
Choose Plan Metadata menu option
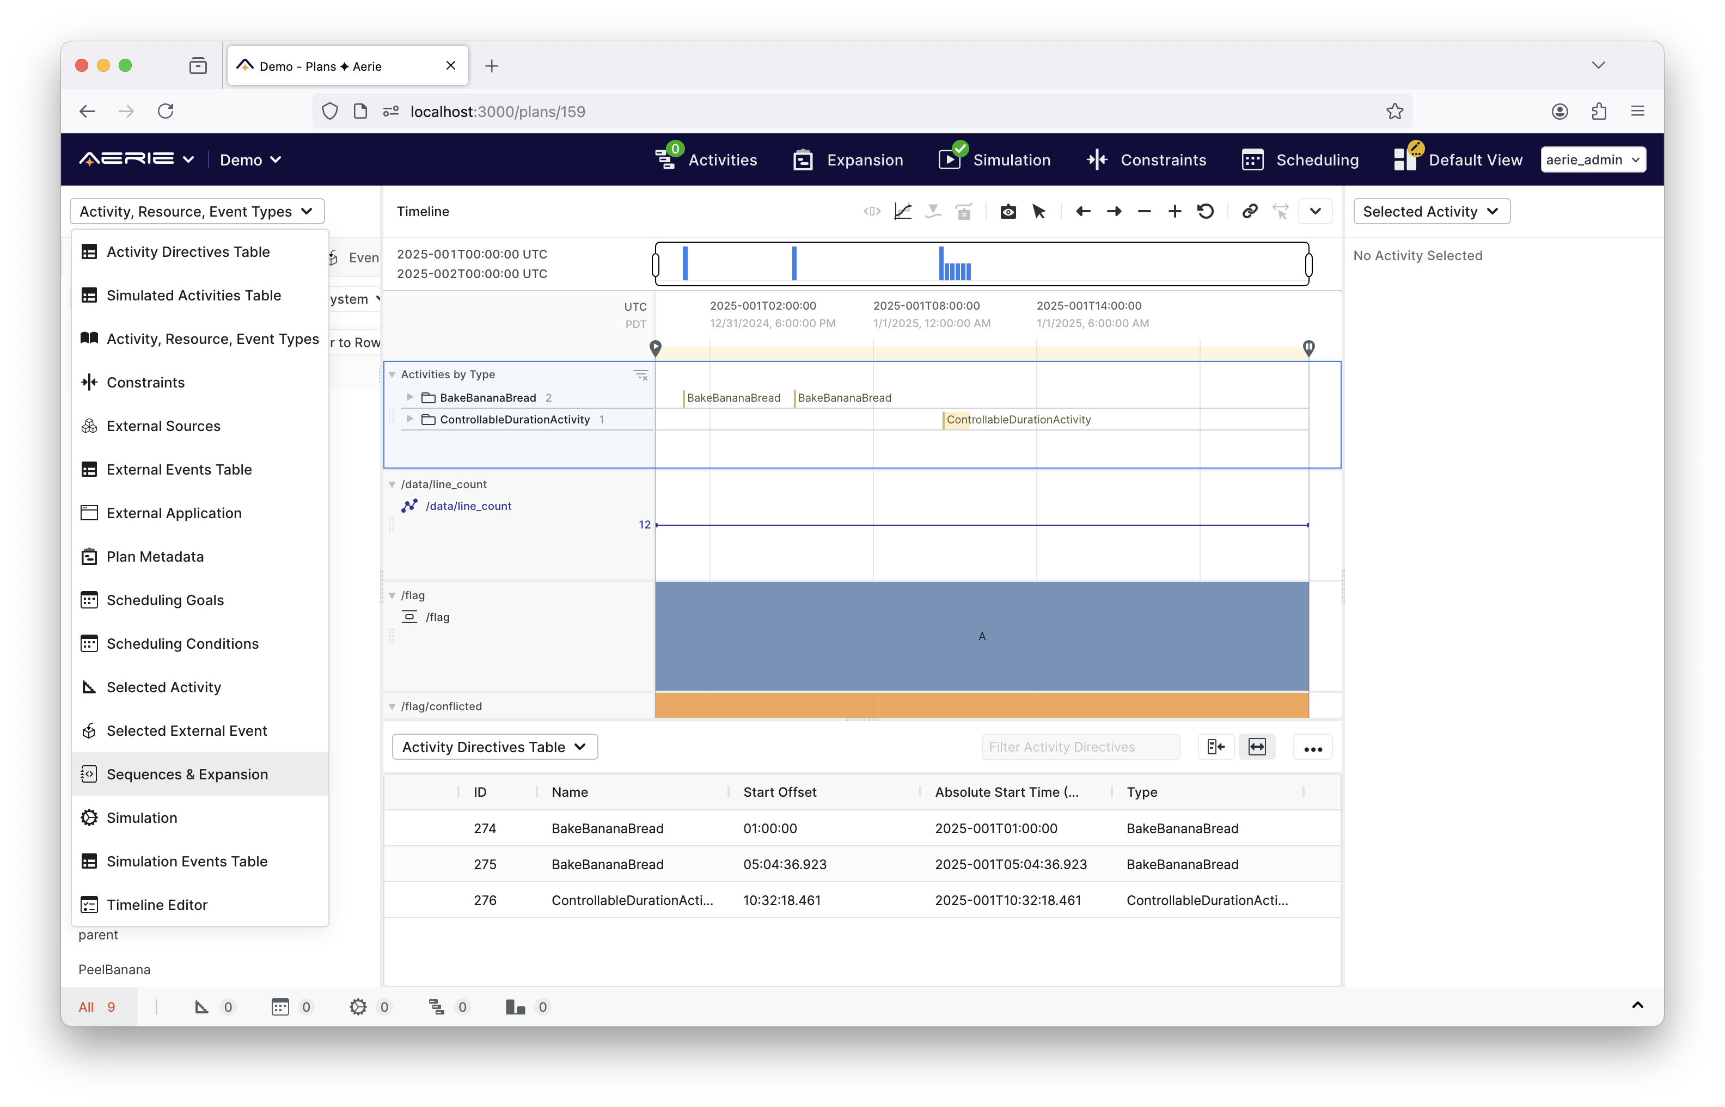point(155,556)
